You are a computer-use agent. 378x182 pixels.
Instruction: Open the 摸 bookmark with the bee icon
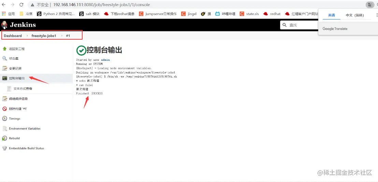point(206,14)
